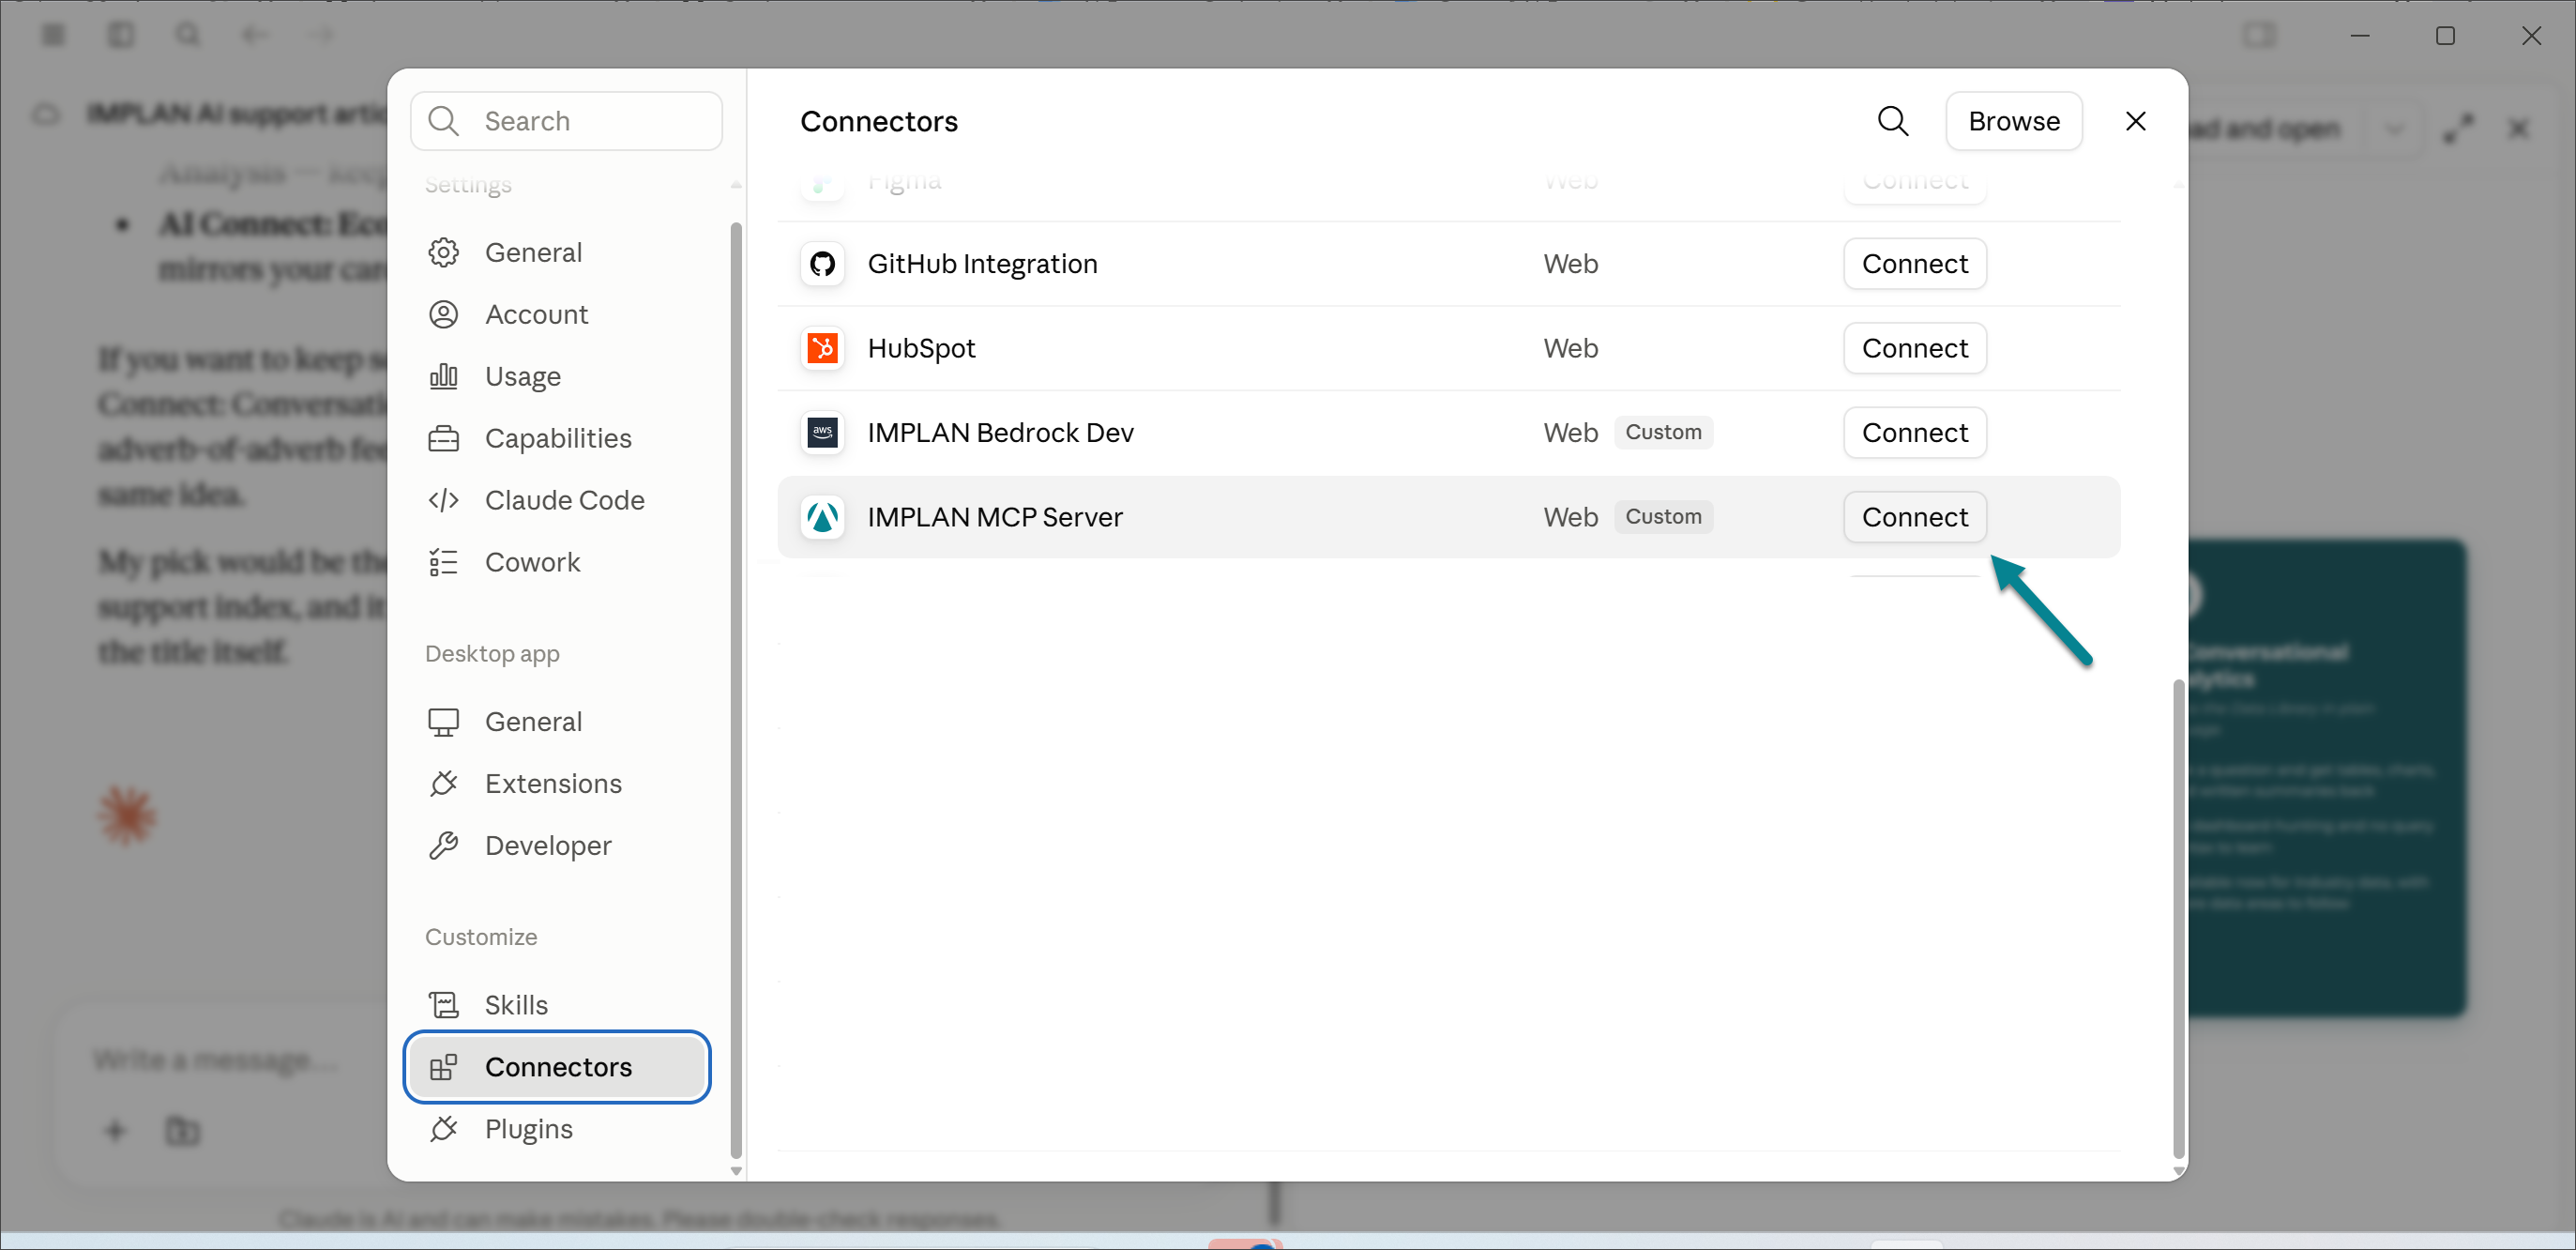This screenshot has width=2576, height=1250.
Task: Switch to the Cowork settings section
Action: 557,562
